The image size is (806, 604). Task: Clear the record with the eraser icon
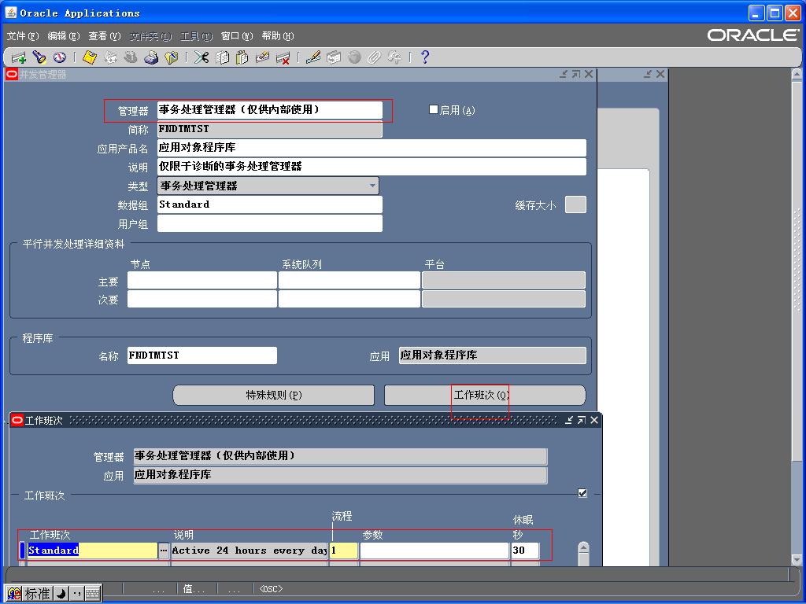pos(263,57)
